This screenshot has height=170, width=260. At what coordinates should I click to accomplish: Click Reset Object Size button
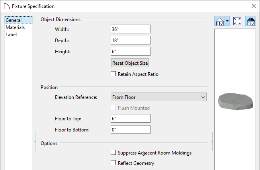point(130,63)
